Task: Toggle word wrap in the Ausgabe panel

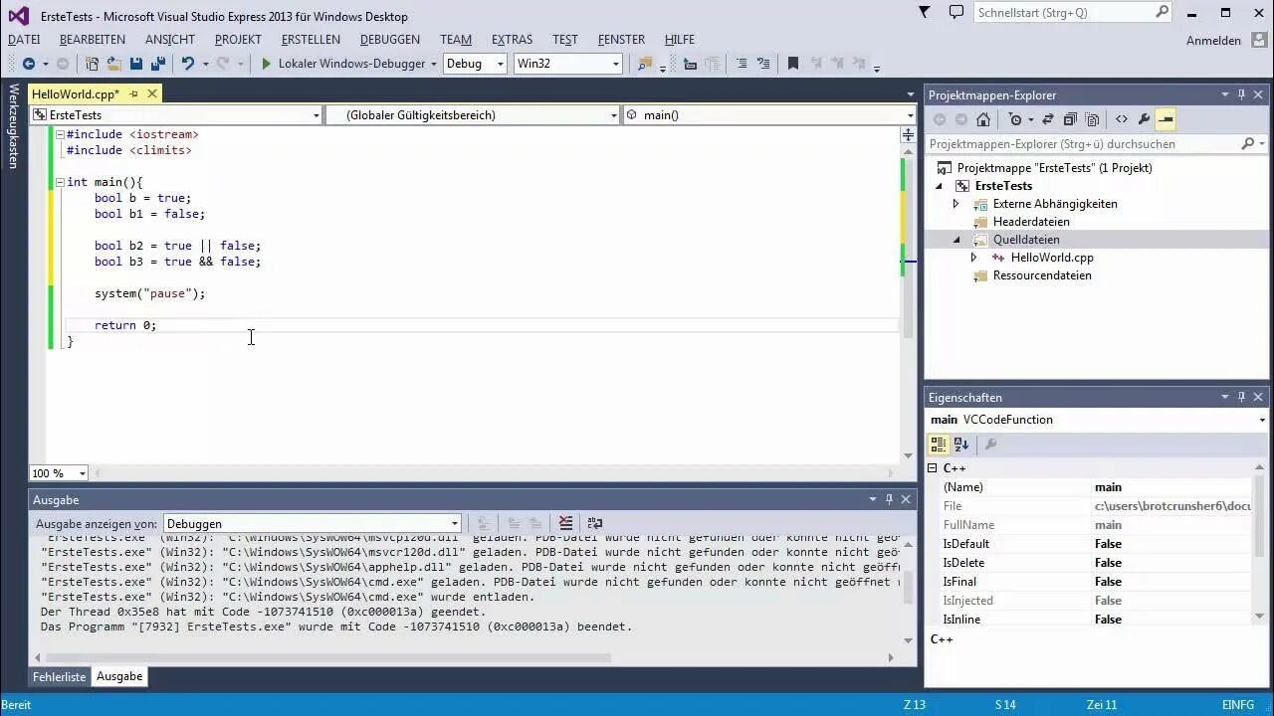Action: click(595, 523)
